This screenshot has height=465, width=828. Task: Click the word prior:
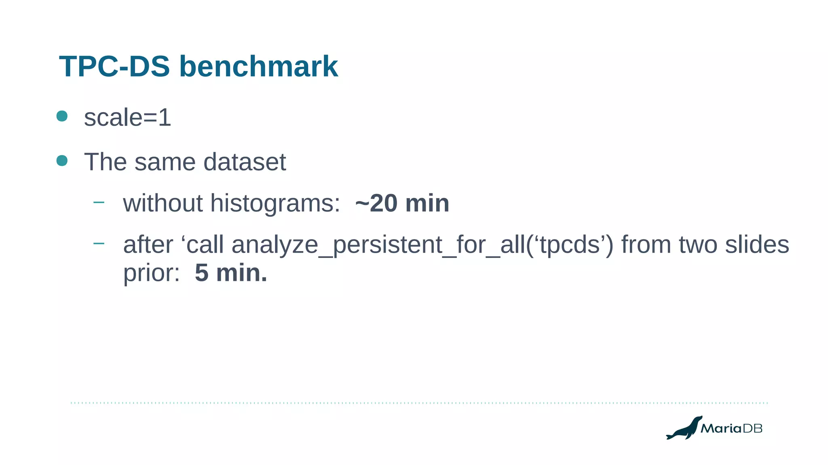tap(152, 274)
